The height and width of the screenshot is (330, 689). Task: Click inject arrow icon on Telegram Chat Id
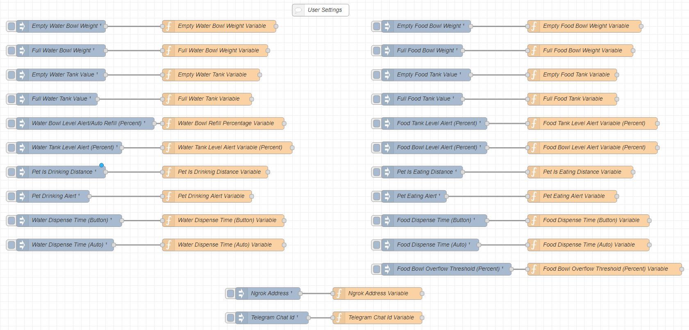241,318
